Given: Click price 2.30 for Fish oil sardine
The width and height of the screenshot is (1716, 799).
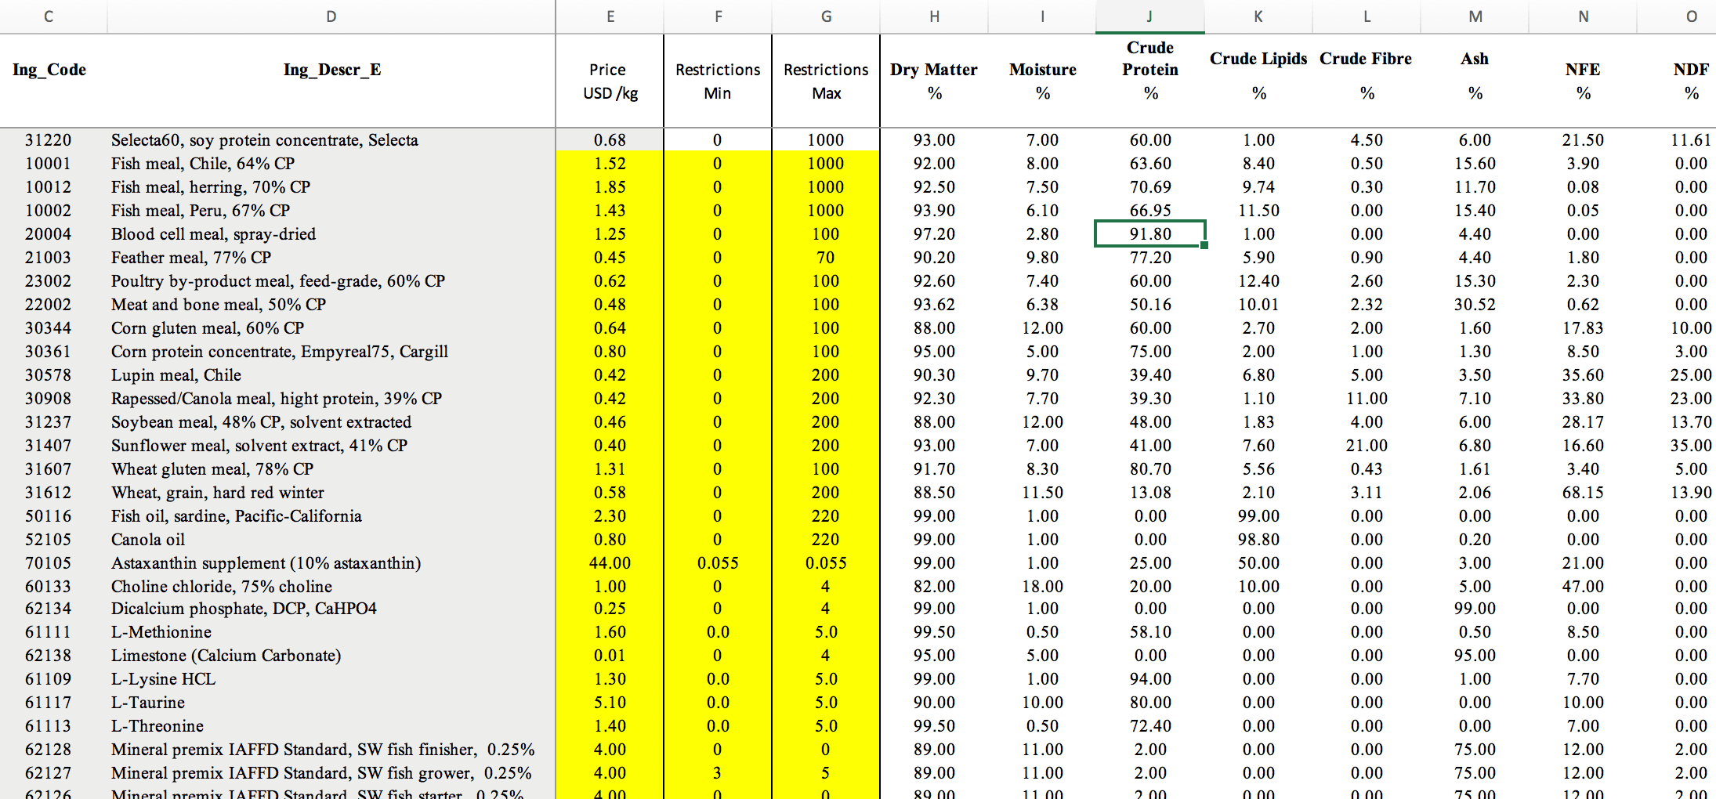Looking at the screenshot, I should (610, 515).
